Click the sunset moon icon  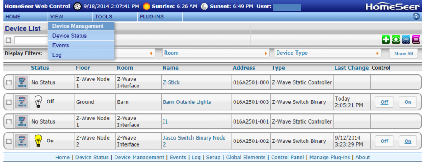pyautogui.click(x=204, y=6)
